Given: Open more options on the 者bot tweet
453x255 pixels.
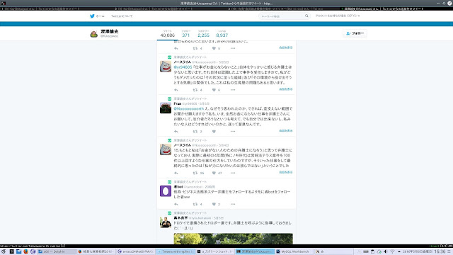Looking at the screenshot, I should pyautogui.click(x=233, y=204).
